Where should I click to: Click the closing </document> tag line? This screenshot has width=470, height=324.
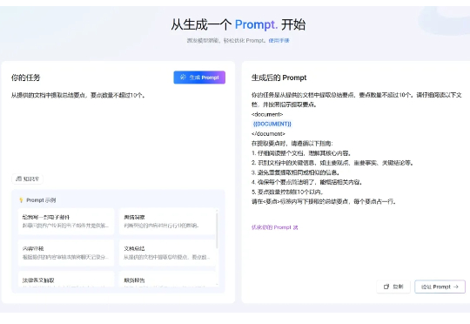tap(268, 133)
